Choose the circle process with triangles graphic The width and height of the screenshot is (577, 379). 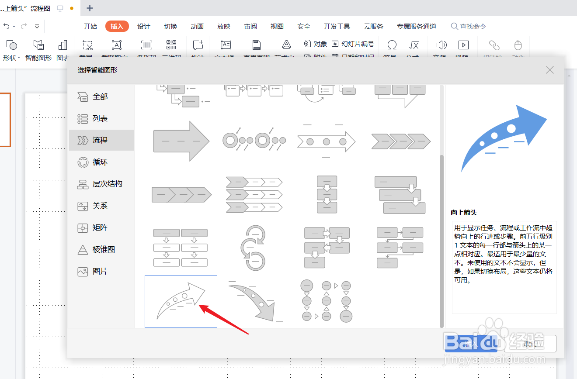327,301
